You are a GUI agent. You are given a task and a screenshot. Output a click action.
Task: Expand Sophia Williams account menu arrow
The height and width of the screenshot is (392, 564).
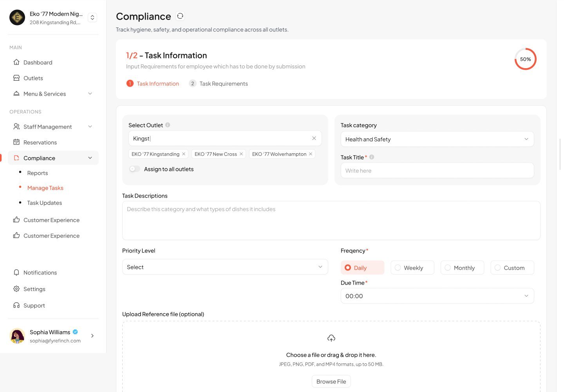coord(92,336)
